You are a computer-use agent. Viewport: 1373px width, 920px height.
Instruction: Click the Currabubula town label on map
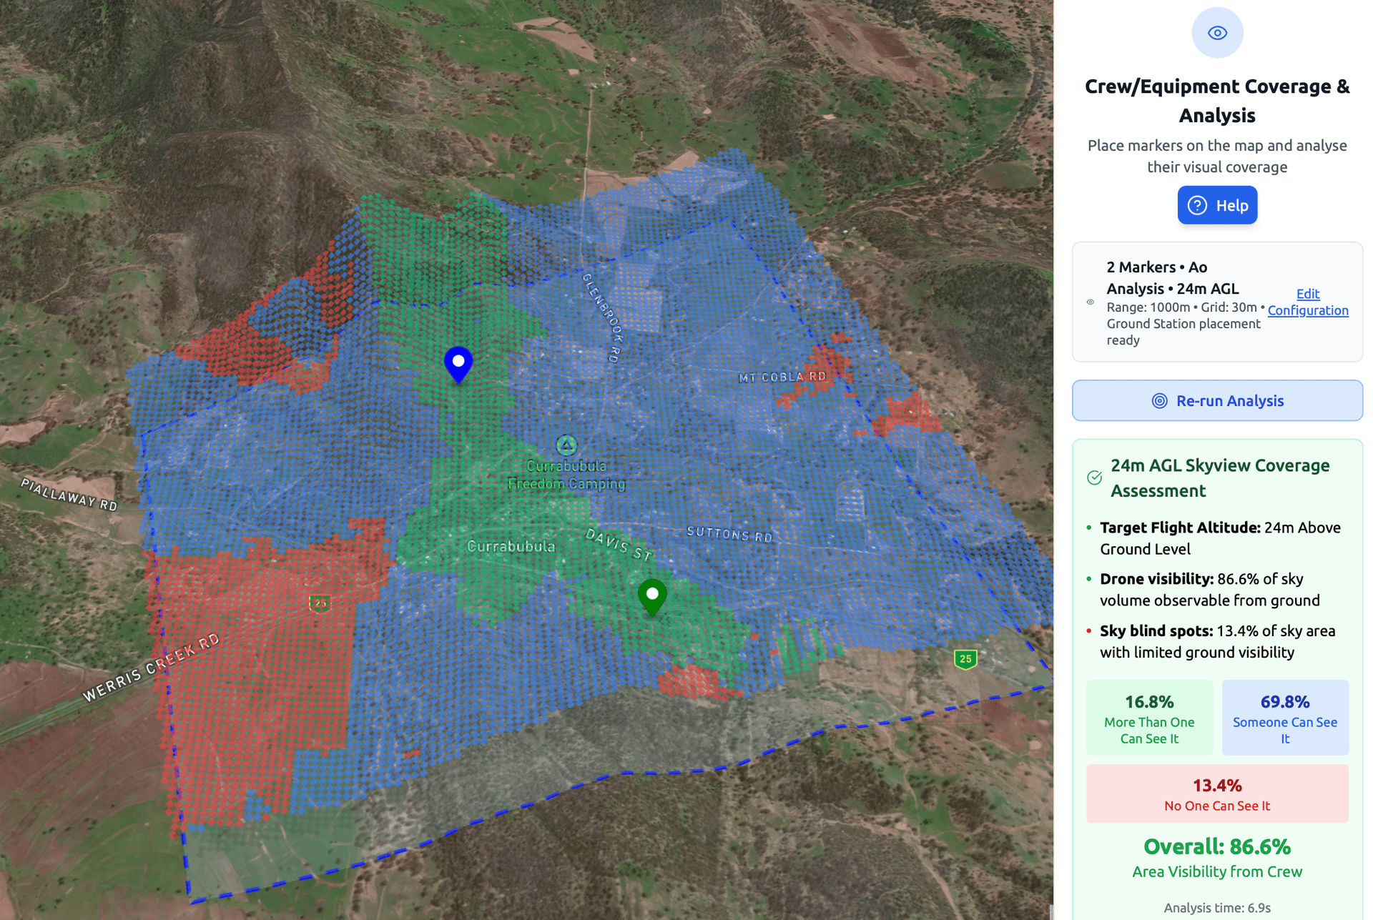point(511,546)
